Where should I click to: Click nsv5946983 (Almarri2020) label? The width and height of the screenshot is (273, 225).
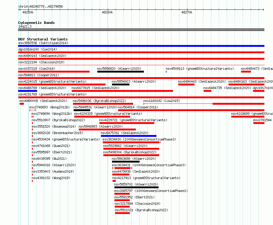pyautogui.click(x=101, y=126)
